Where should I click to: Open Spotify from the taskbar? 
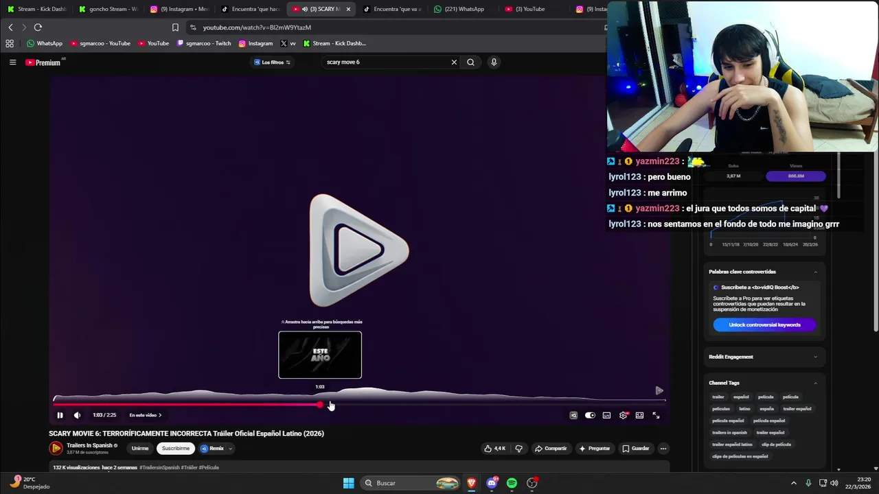click(512, 483)
